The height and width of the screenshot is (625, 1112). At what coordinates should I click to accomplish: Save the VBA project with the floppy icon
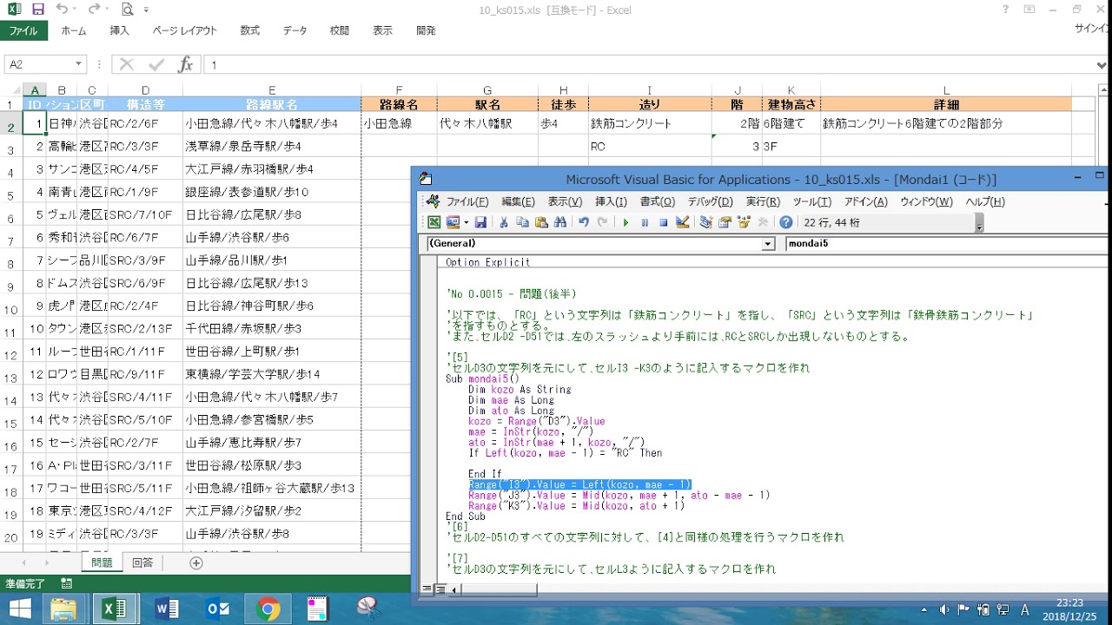click(480, 222)
